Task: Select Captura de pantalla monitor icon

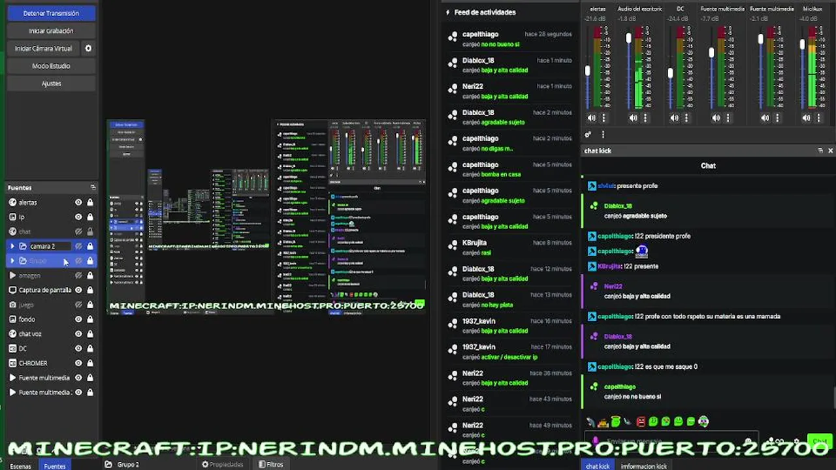Action: pyautogui.click(x=12, y=290)
